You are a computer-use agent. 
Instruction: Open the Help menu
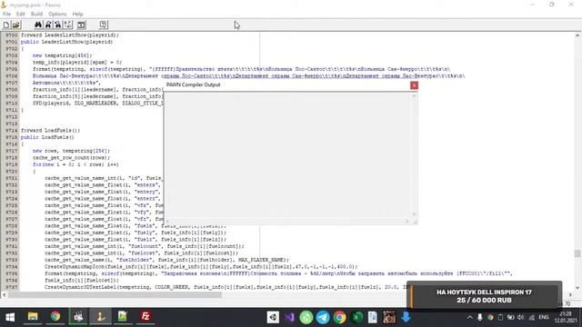point(77,14)
